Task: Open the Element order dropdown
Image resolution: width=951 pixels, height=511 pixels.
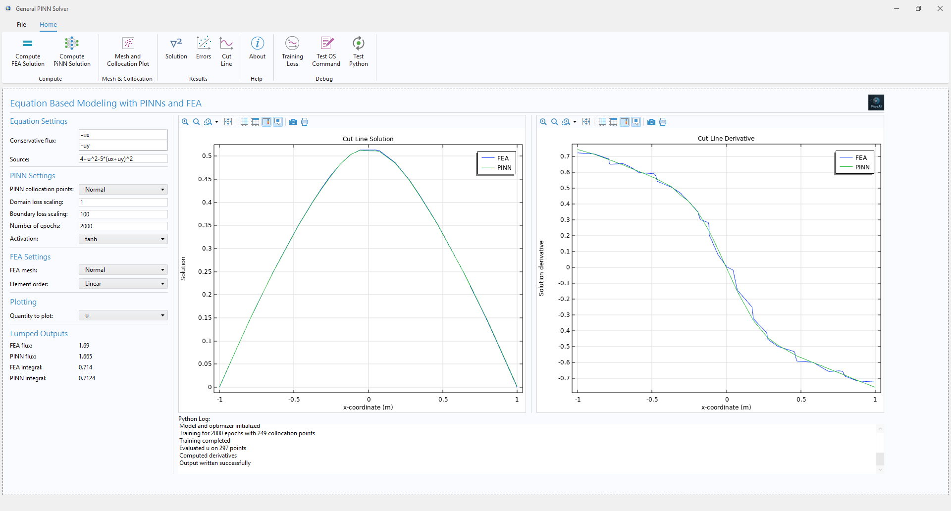Action: point(123,284)
